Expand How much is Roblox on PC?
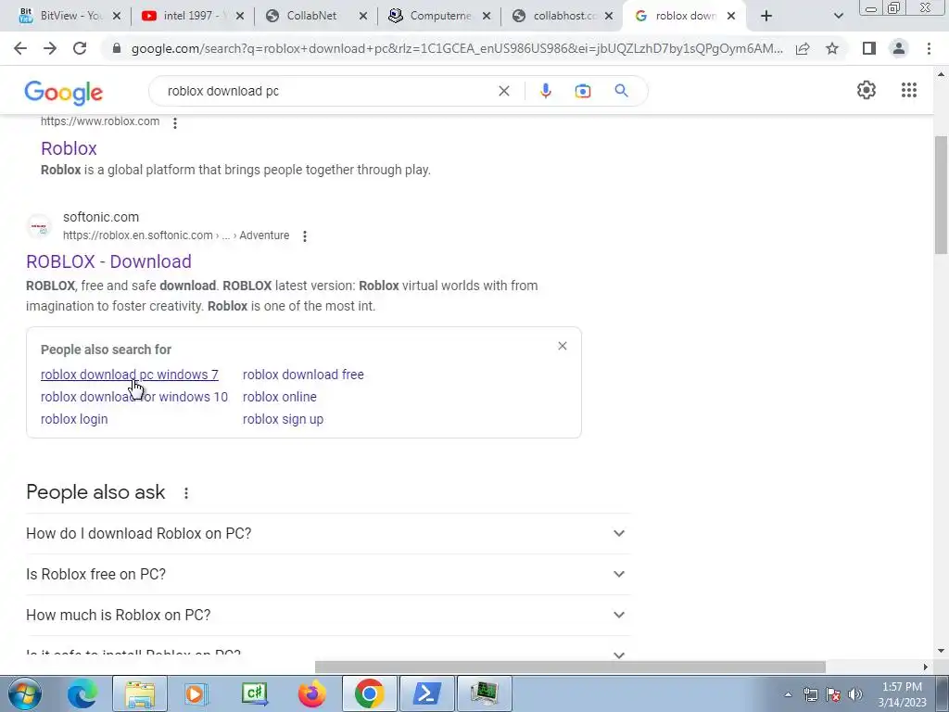Screen dimensions: 949x712 (x=328, y=615)
